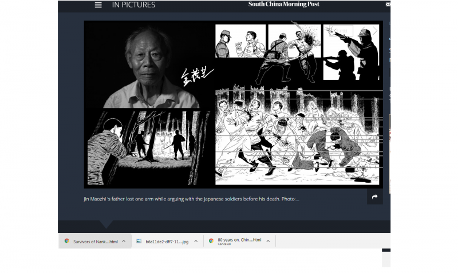Click the IN PICTURES section heading

[x=133, y=5]
